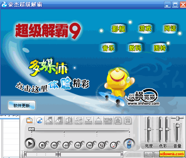186x158 pixels.
Task: Click the CD disc playback icon
Action: click(39, 121)
